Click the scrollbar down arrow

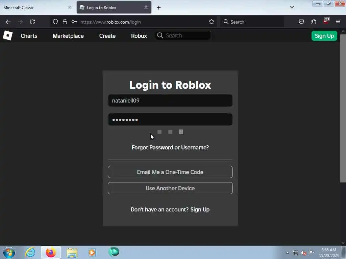click(x=343, y=243)
